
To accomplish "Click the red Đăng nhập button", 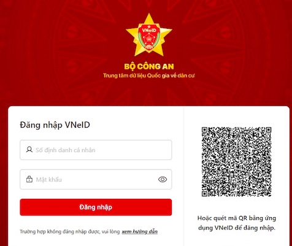I will click(x=96, y=207).
